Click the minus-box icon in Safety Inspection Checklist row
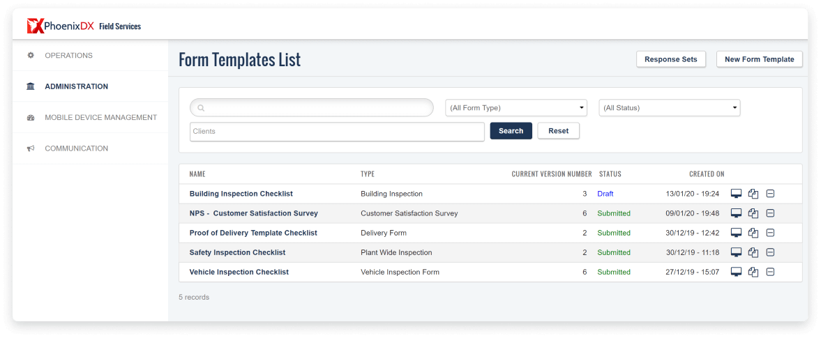Screen dimensions: 821x338 point(771,252)
